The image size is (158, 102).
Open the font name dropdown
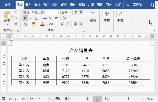click(x=59, y=12)
